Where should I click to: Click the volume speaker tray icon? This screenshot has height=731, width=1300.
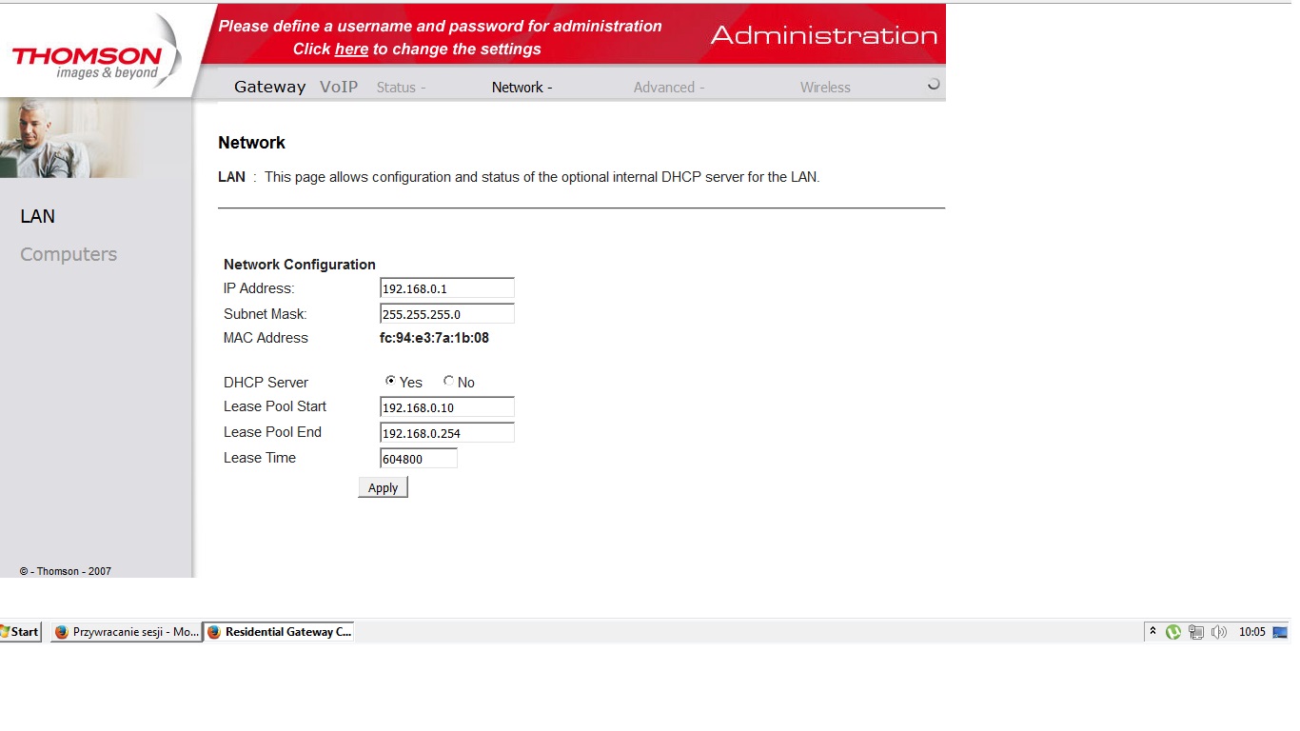pyautogui.click(x=1218, y=632)
